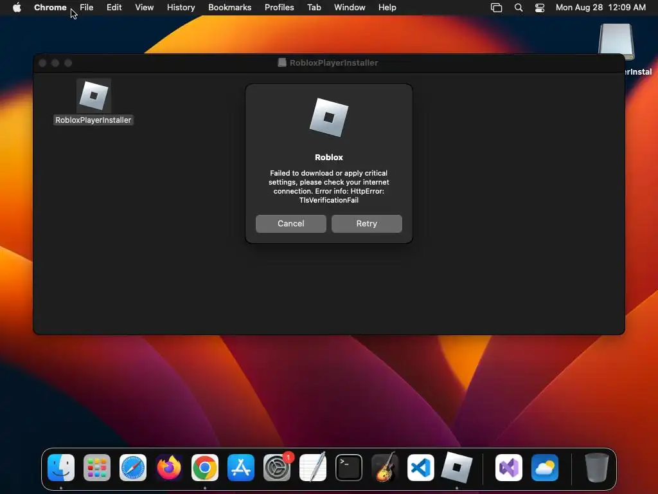Image resolution: width=658 pixels, height=494 pixels.
Task: Open Visual Studio purple icon in dock
Action: (509, 468)
